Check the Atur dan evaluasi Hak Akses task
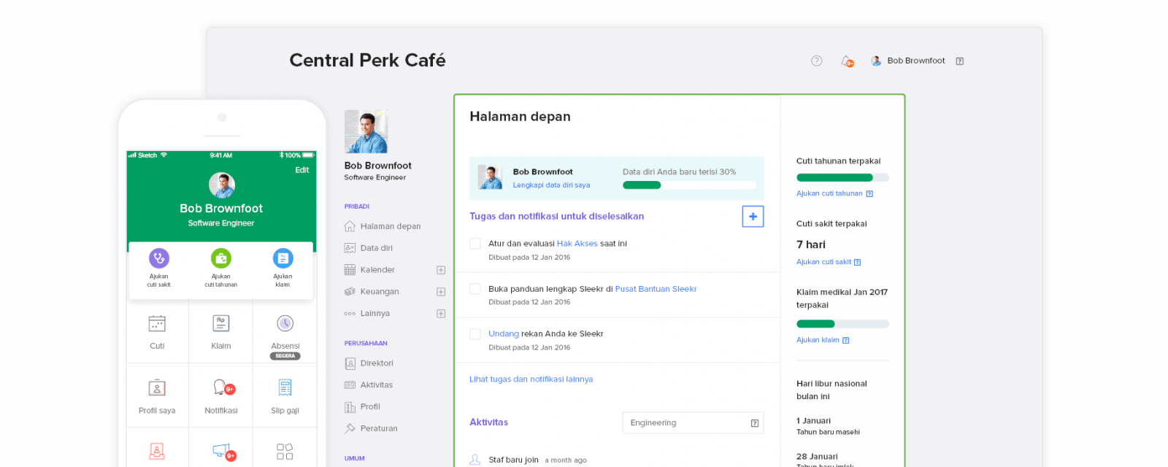The height and width of the screenshot is (467, 1168). 475,244
